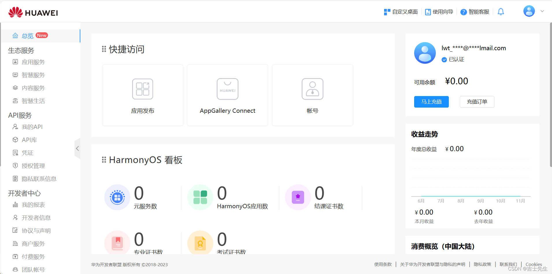
Task: Select the 总览 overview menu item
Action: (40, 36)
